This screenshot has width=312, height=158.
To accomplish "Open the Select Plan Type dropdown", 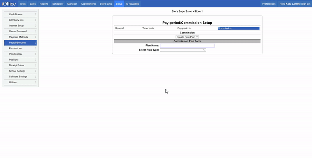I will [183, 50].
